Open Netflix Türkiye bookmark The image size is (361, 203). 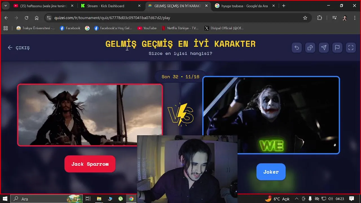pos(180,28)
